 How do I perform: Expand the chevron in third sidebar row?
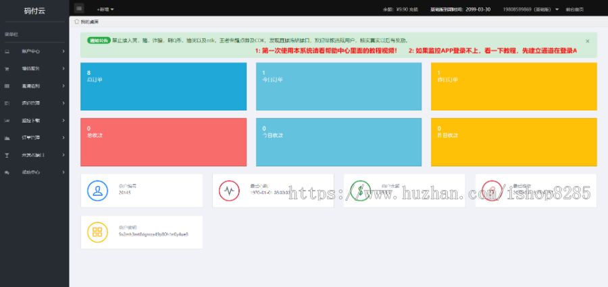(x=64, y=86)
